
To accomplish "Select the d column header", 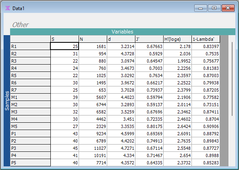I will (121, 39).
